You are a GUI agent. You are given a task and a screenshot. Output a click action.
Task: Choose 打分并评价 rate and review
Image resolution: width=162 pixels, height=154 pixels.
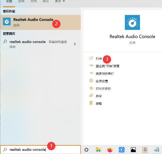[103, 89]
